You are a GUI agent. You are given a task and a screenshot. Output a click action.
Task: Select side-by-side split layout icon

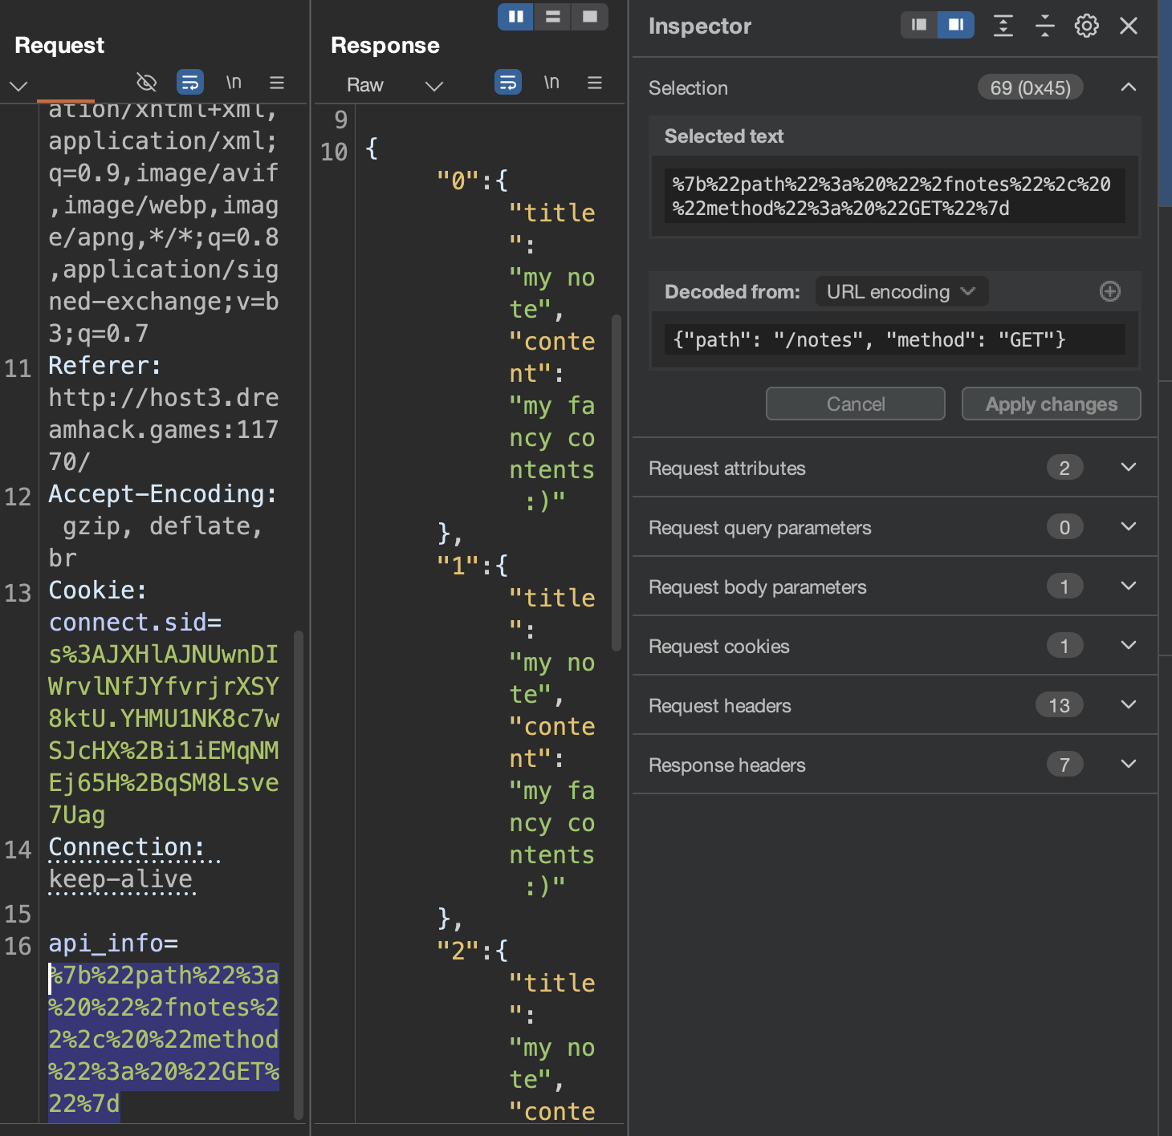point(515,16)
